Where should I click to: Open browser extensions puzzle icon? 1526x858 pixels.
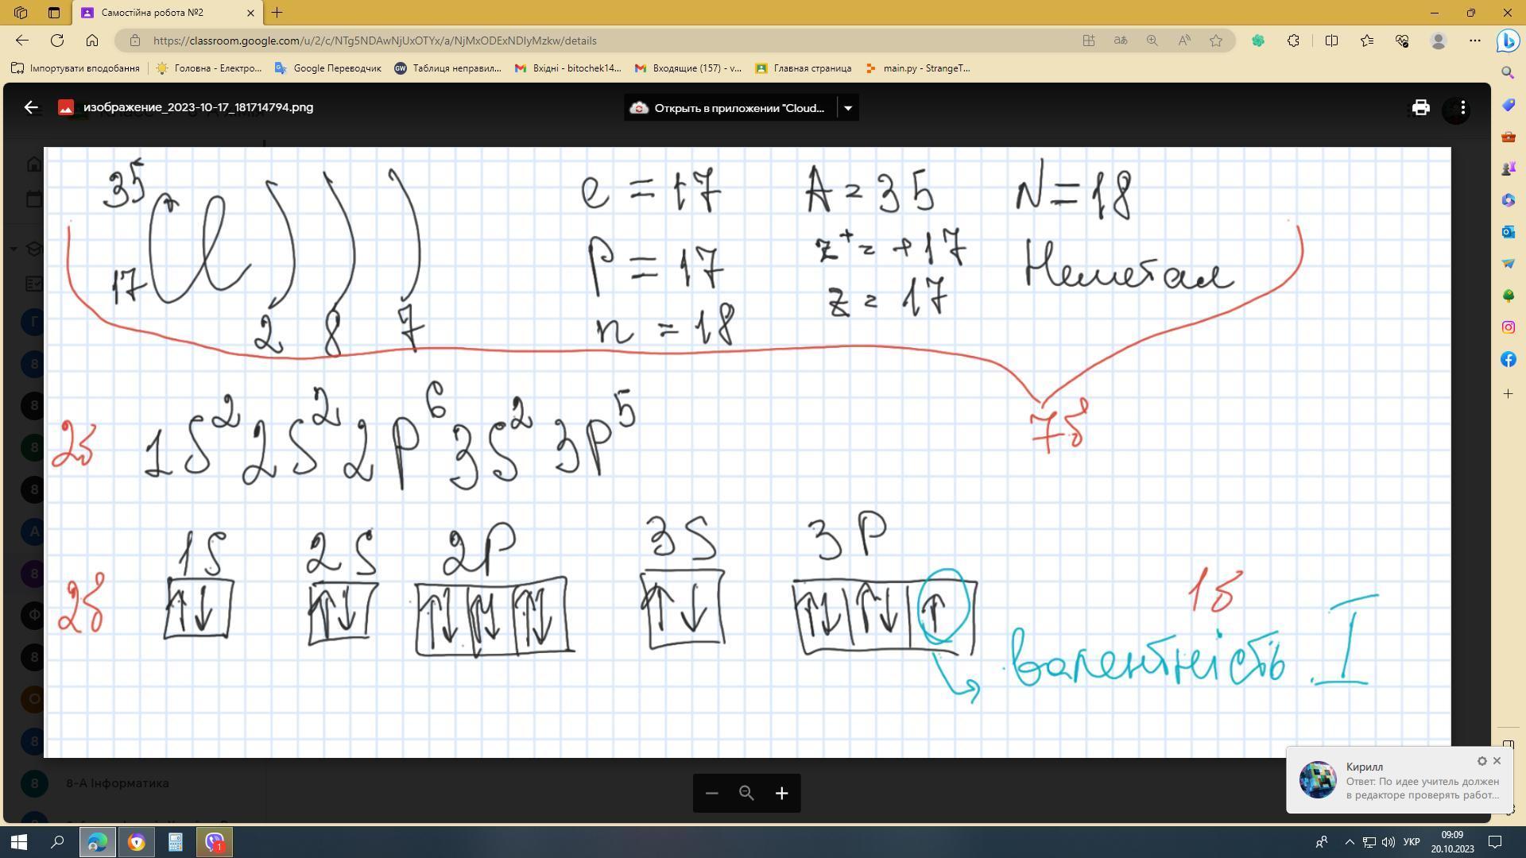(x=1293, y=41)
